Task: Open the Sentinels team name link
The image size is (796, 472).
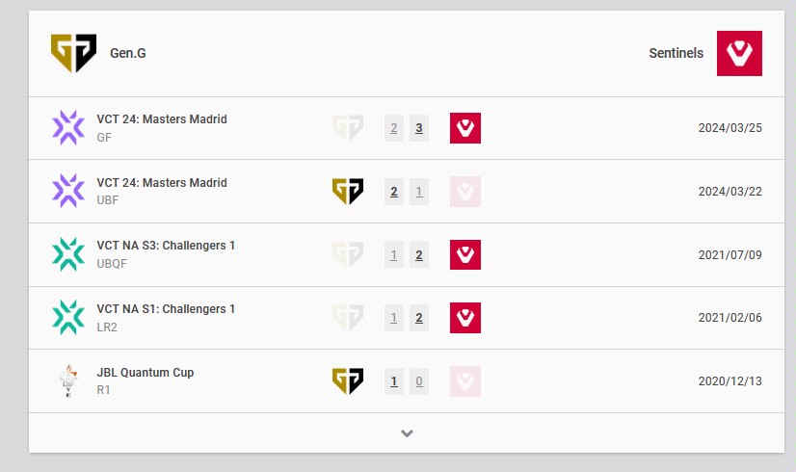Action: (677, 53)
